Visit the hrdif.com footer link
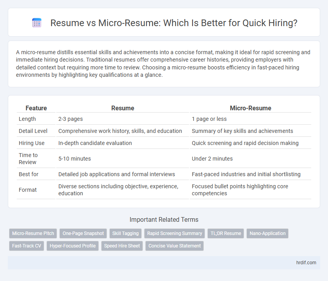This screenshot has height=281, width=328. [x=306, y=263]
